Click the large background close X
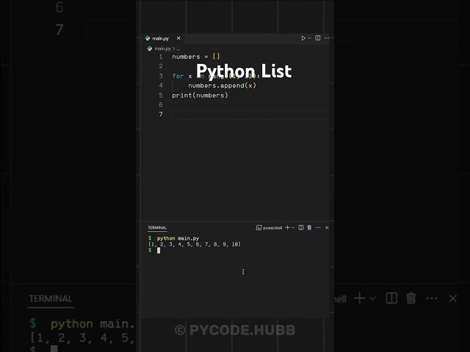Image resolution: width=470 pixels, height=352 pixels. (453, 298)
